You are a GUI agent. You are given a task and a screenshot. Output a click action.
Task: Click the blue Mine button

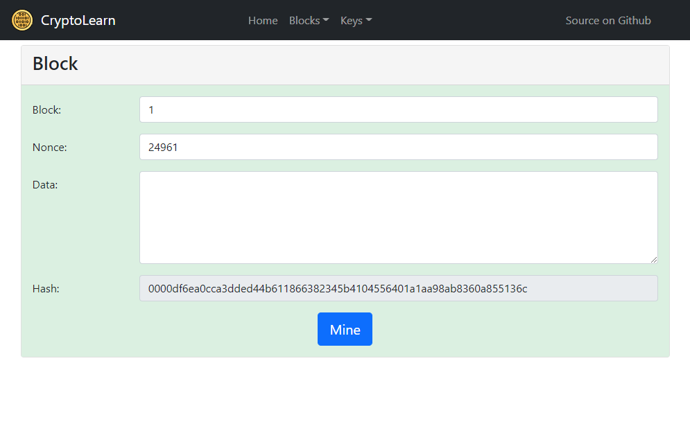[345, 329]
